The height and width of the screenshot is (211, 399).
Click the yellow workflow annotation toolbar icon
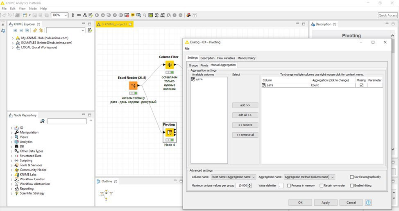[133, 15]
